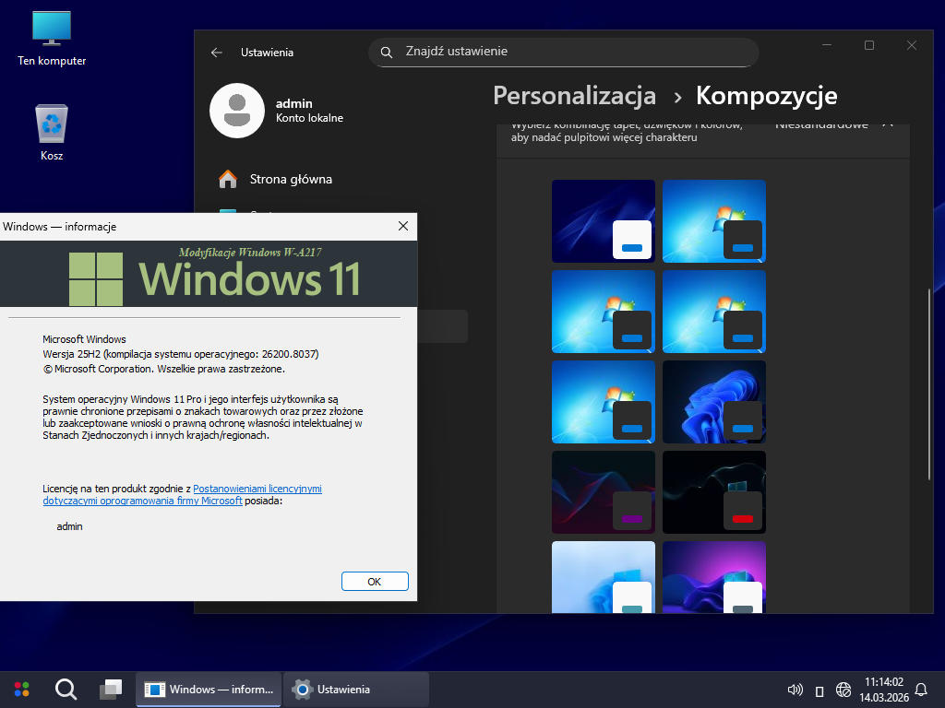Open the network globe tray icon

click(x=843, y=690)
